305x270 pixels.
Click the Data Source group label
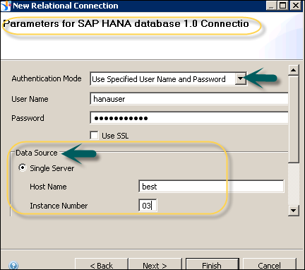[37, 153]
